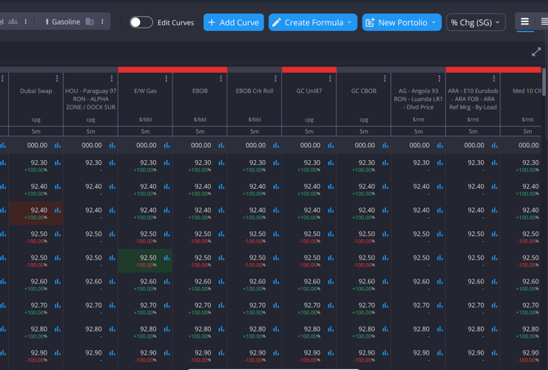Open GC Unl87 column options menu
The width and height of the screenshot is (548, 370).
click(330, 78)
